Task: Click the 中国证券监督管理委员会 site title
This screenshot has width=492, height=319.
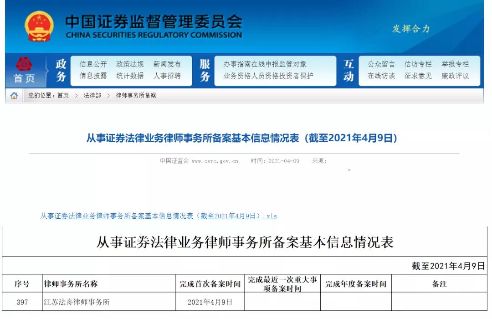Action: click(x=154, y=22)
